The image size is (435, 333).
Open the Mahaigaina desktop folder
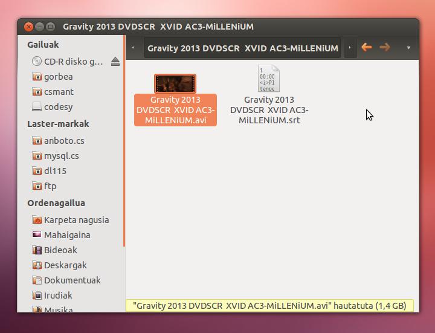[67, 235]
